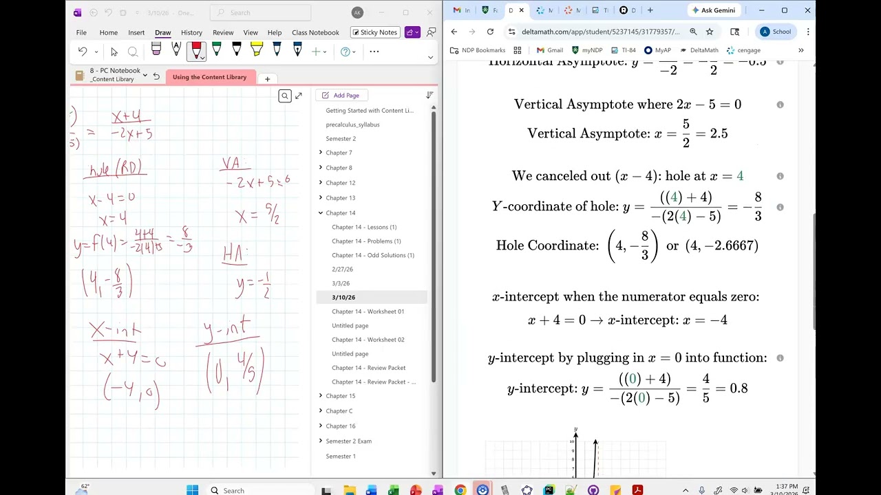Image resolution: width=881 pixels, height=495 pixels.
Task: Select the 3/3/26 page
Action: (x=341, y=283)
